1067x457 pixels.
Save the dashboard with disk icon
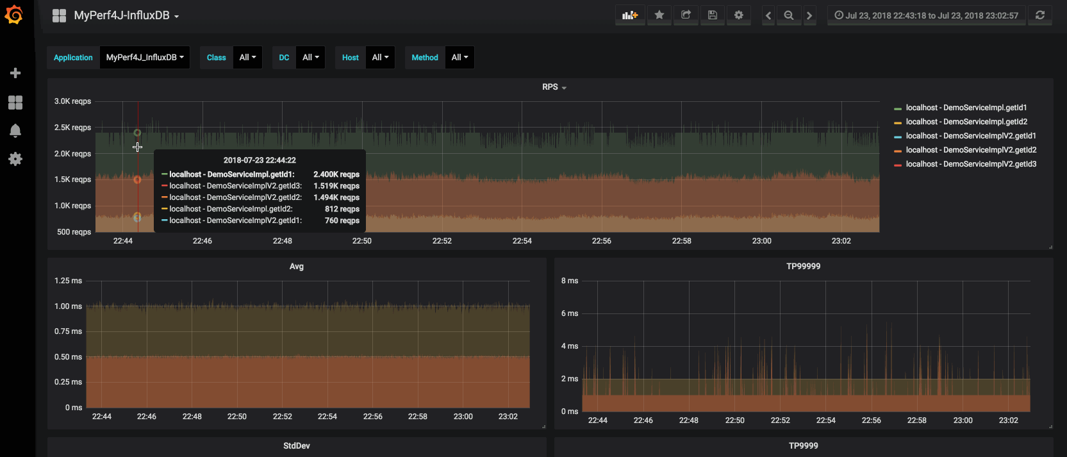click(712, 15)
